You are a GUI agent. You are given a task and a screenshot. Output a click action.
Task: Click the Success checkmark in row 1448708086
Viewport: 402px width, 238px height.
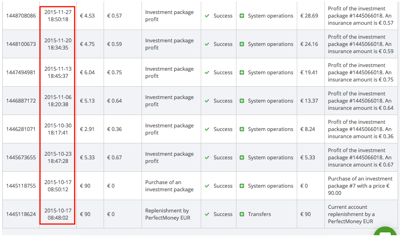click(207, 16)
